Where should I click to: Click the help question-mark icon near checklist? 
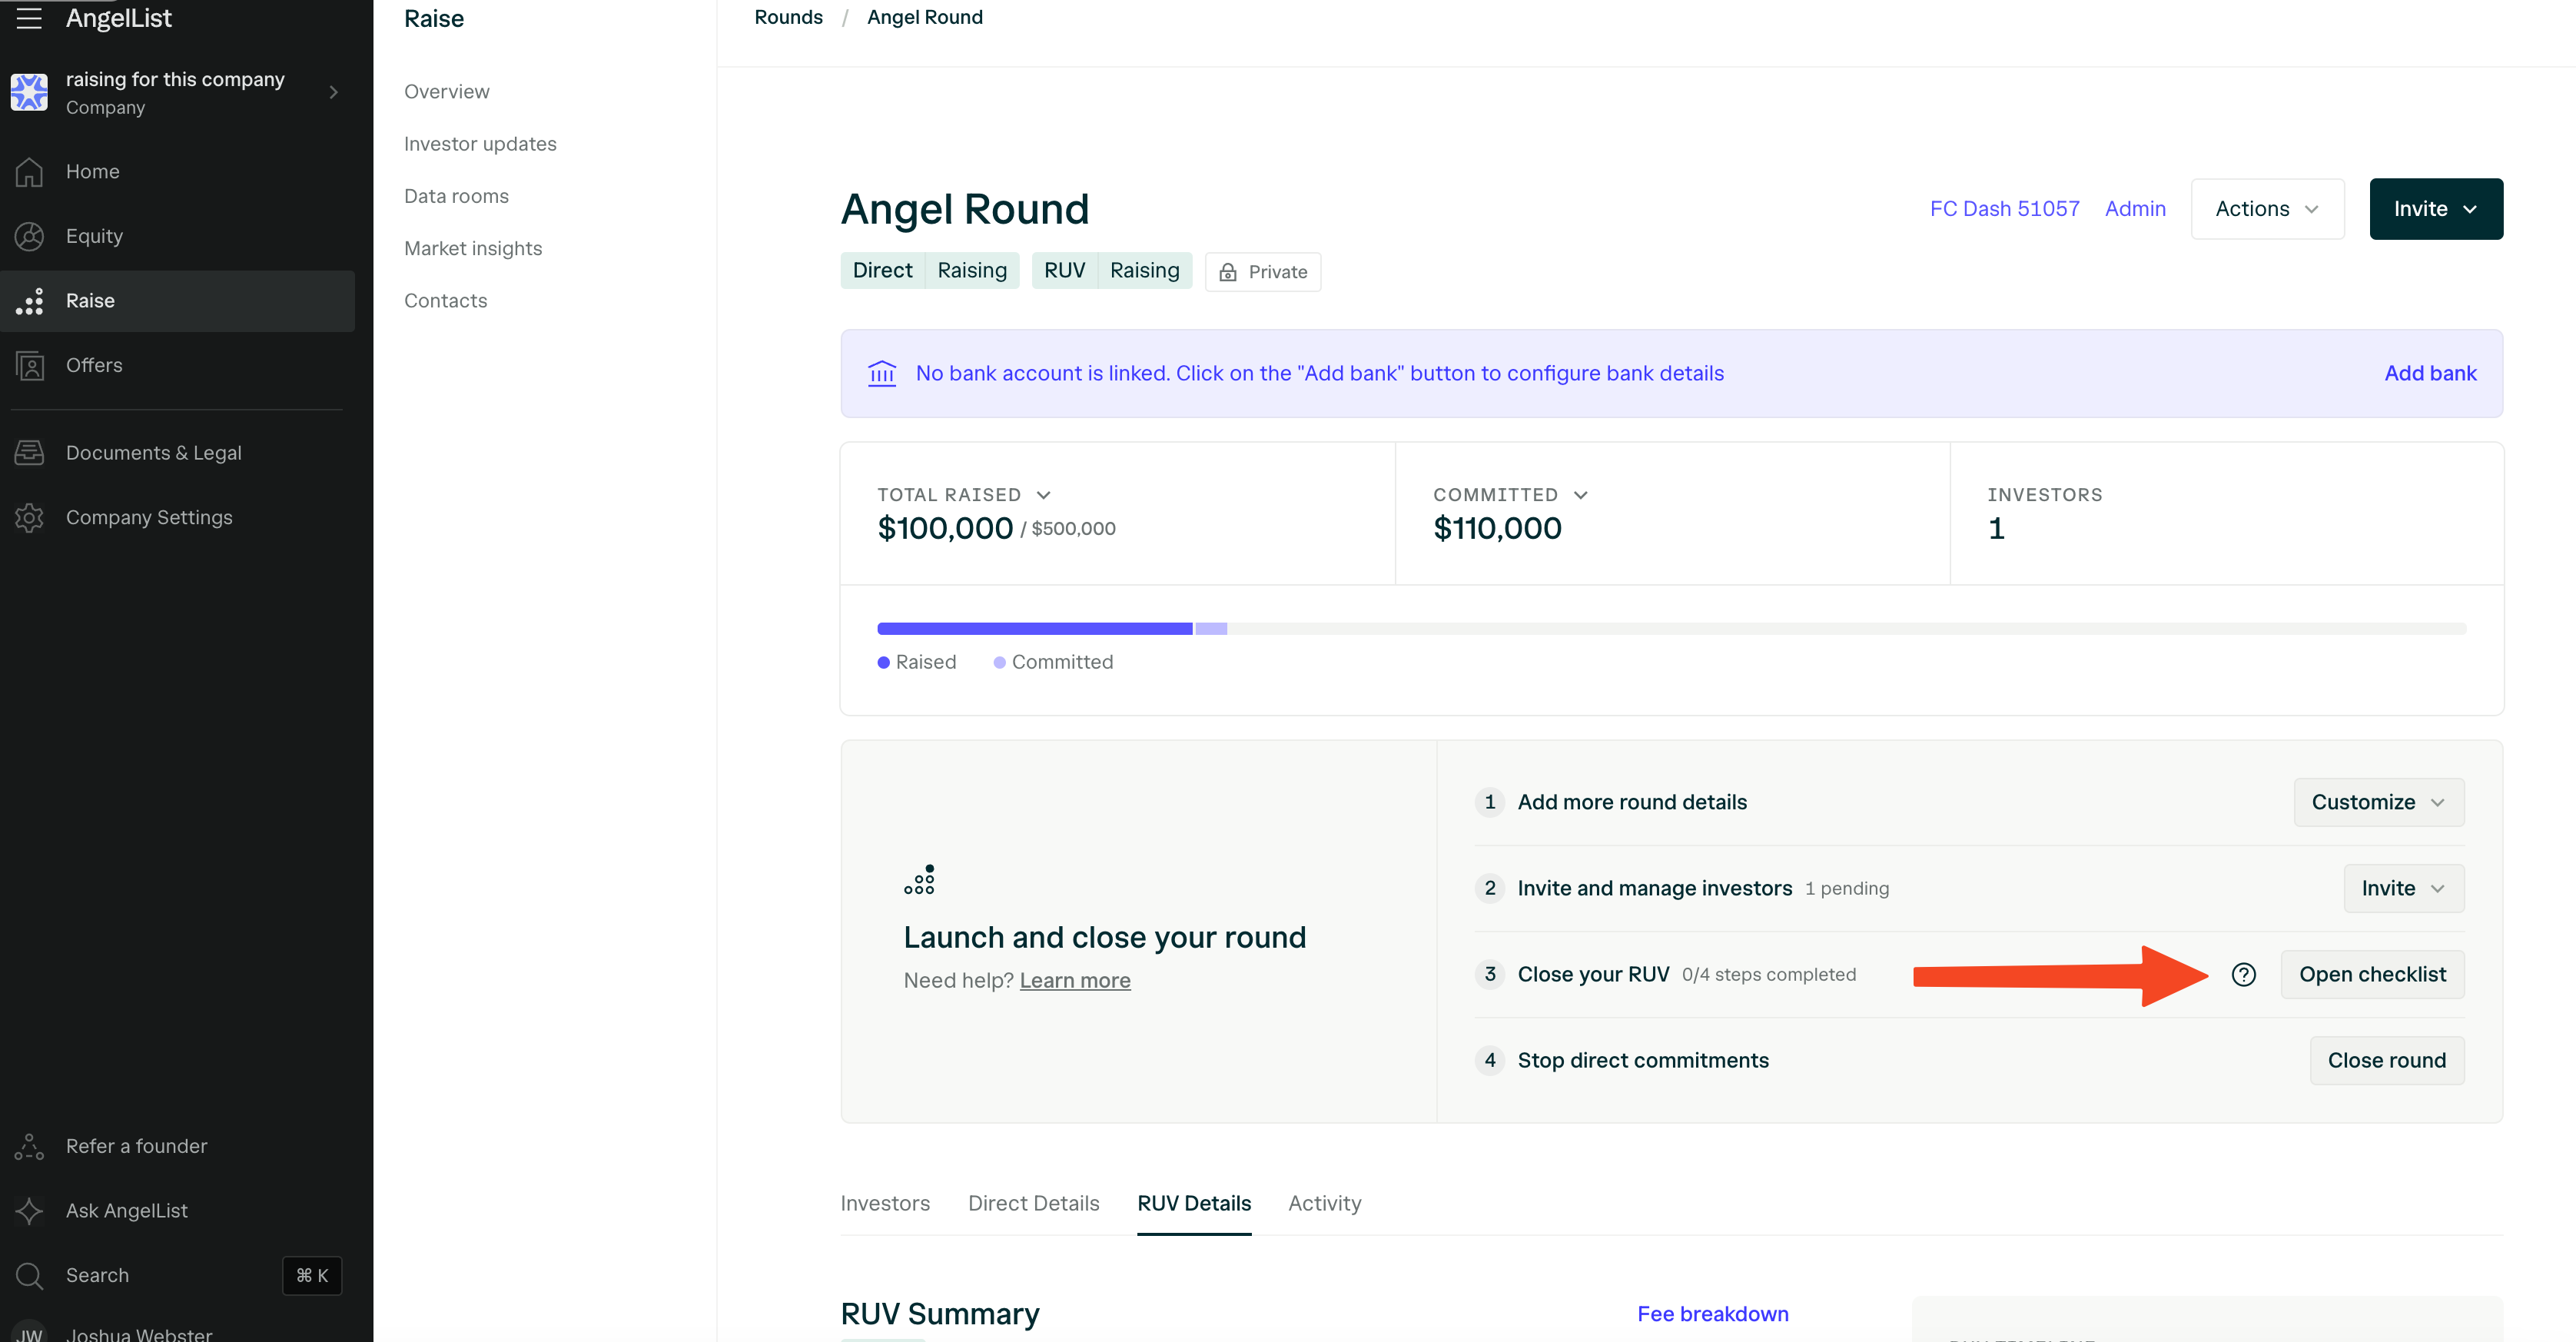pos(2243,975)
